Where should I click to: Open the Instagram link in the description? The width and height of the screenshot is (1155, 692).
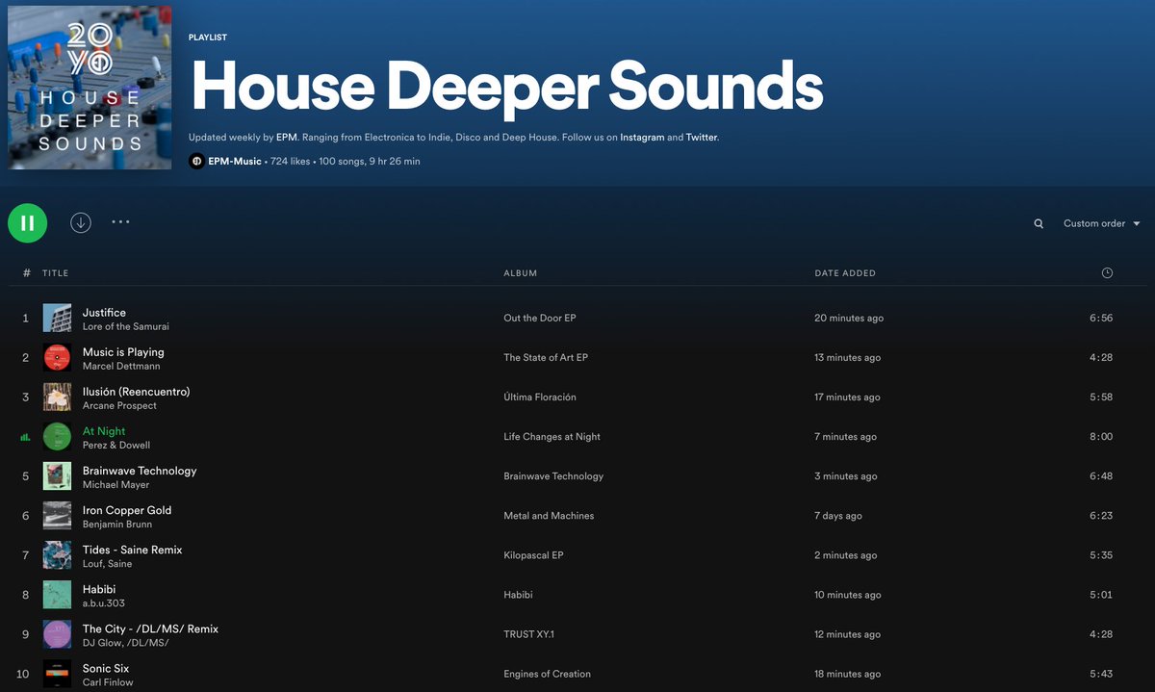pyautogui.click(x=642, y=138)
